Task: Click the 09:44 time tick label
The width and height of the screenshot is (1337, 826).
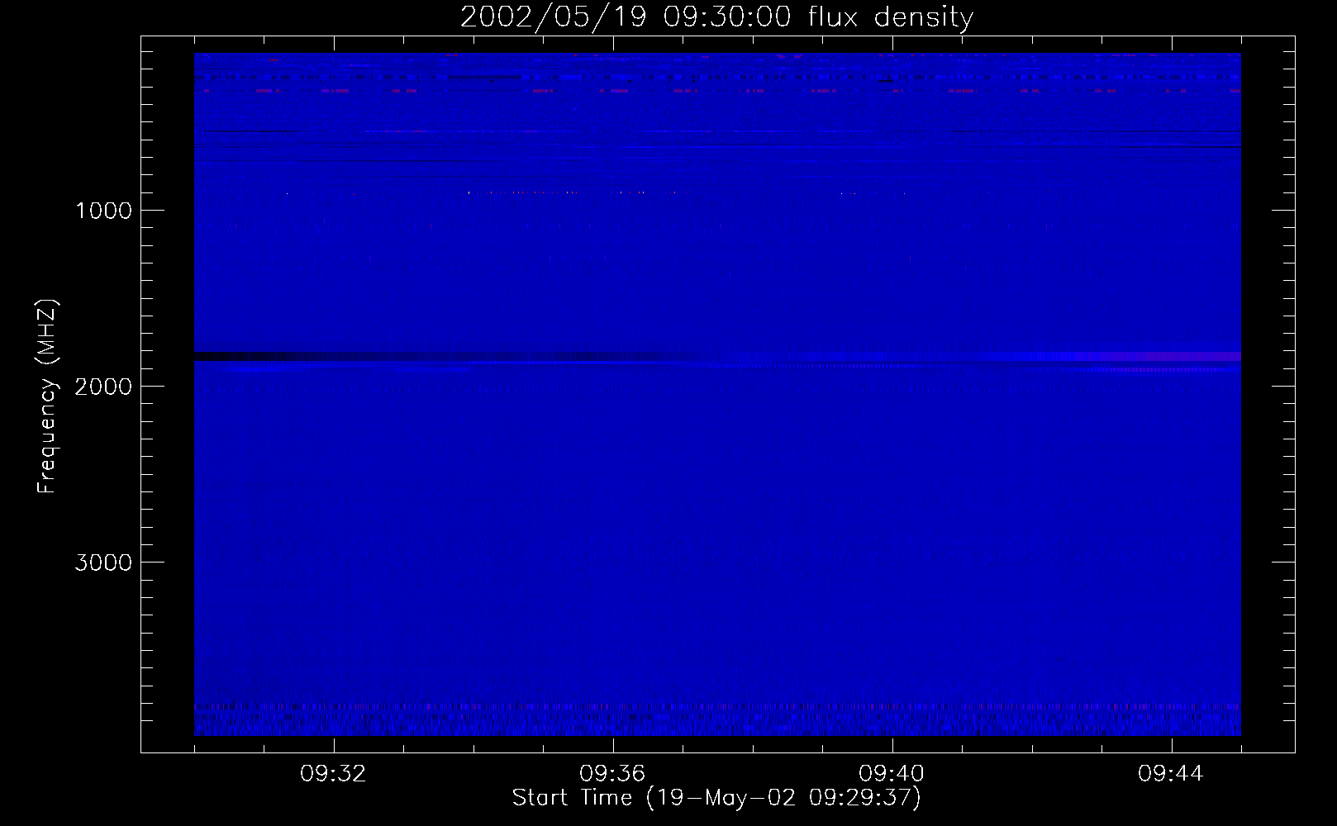Action: click(1172, 774)
